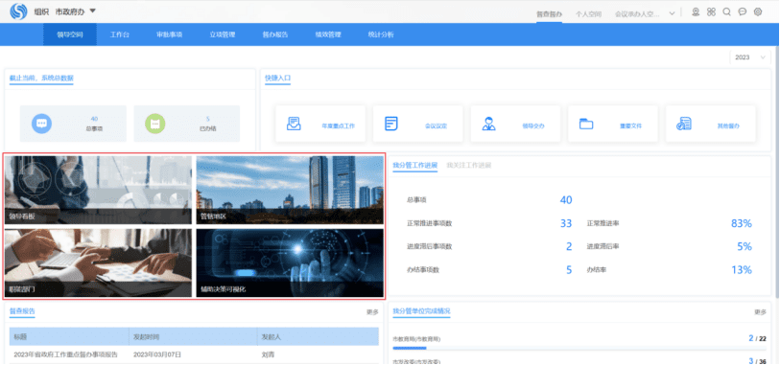
Task: Click the 其他督办 checklist icon
Action: coord(684,124)
